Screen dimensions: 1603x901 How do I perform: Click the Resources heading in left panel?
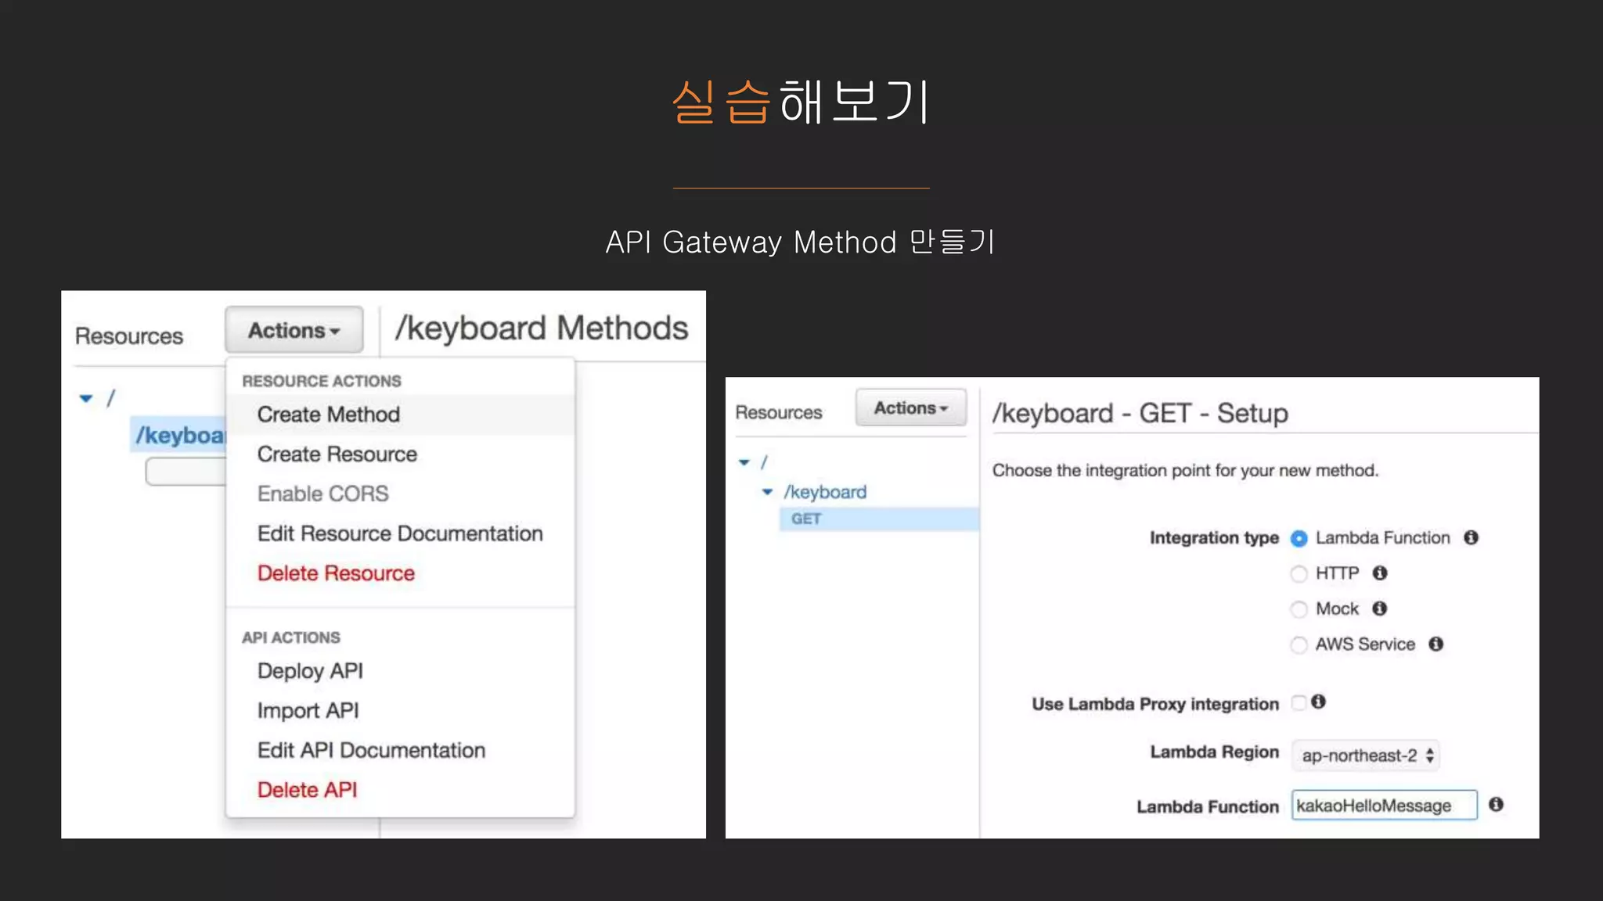129,336
